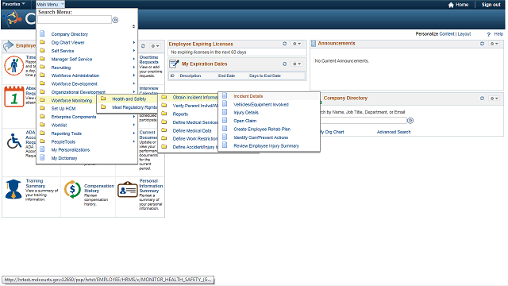Open Workforce Administration folder

(75, 75)
